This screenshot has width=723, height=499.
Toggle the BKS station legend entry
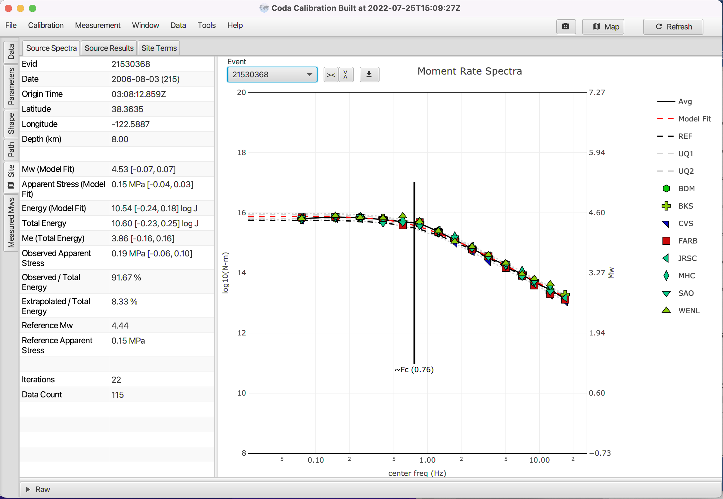[678, 206]
